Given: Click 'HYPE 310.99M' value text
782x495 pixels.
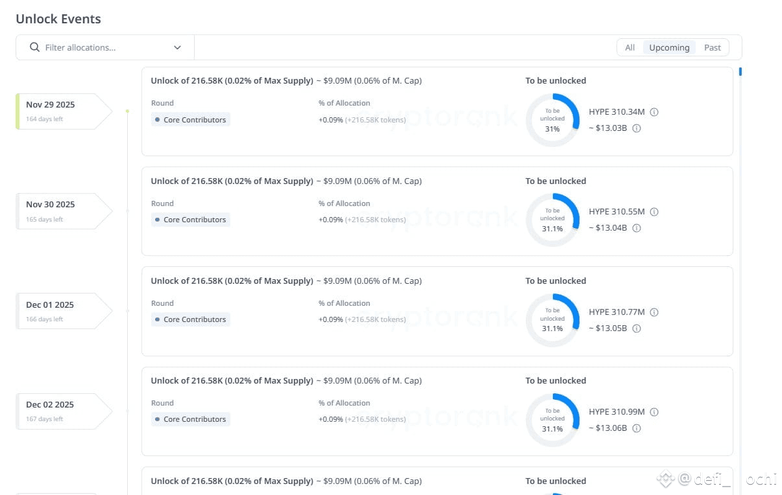Looking at the screenshot, I should coord(617,412).
